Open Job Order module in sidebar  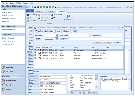tap(7, 72)
